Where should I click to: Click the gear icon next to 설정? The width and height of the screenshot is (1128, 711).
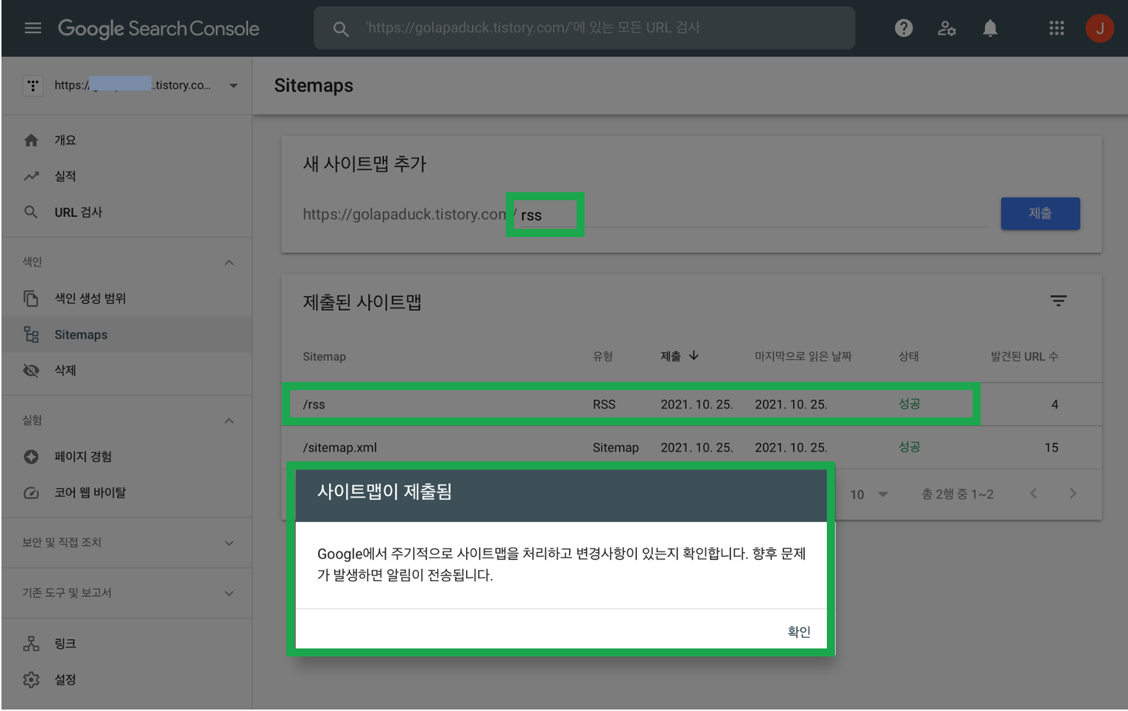[31, 679]
